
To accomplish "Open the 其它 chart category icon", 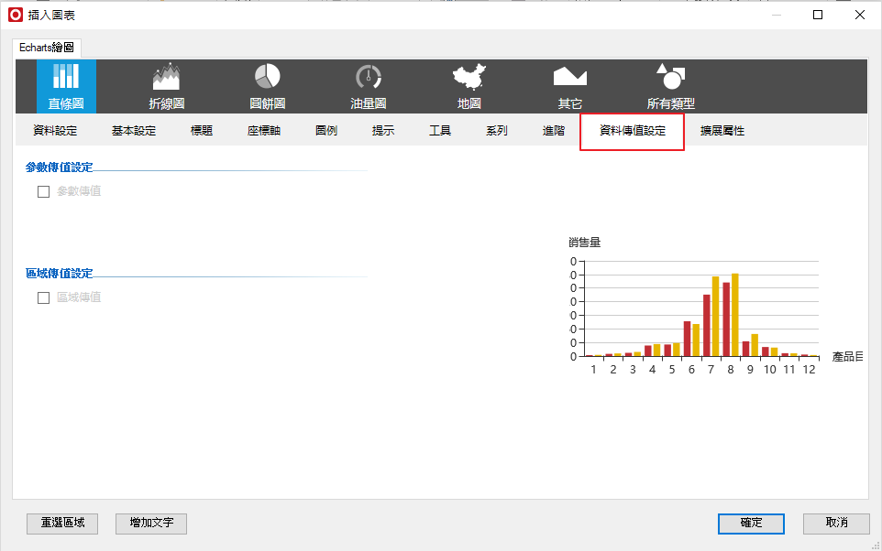I will 569,77.
